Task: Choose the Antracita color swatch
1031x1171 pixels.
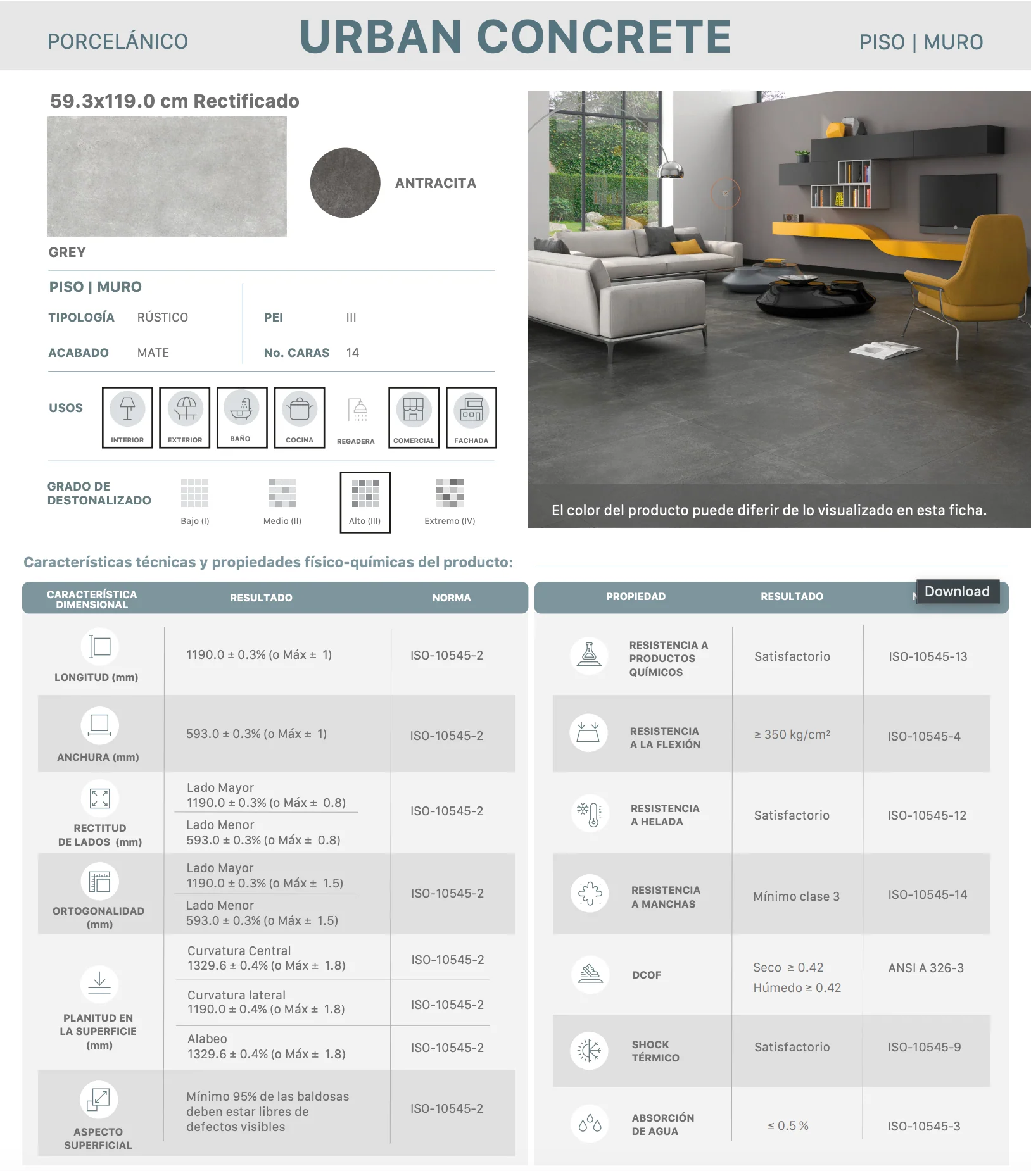Action: point(345,183)
